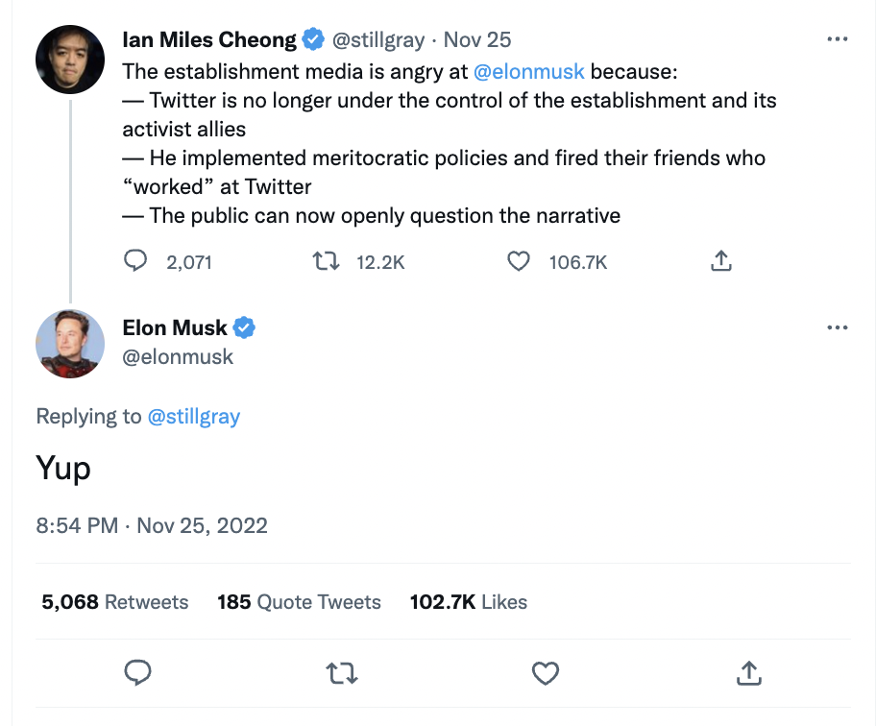Viewport: 876px width, 726px height.
Task: Click Ian Miles Cheong's profile picture
Action: [x=69, y=59]
